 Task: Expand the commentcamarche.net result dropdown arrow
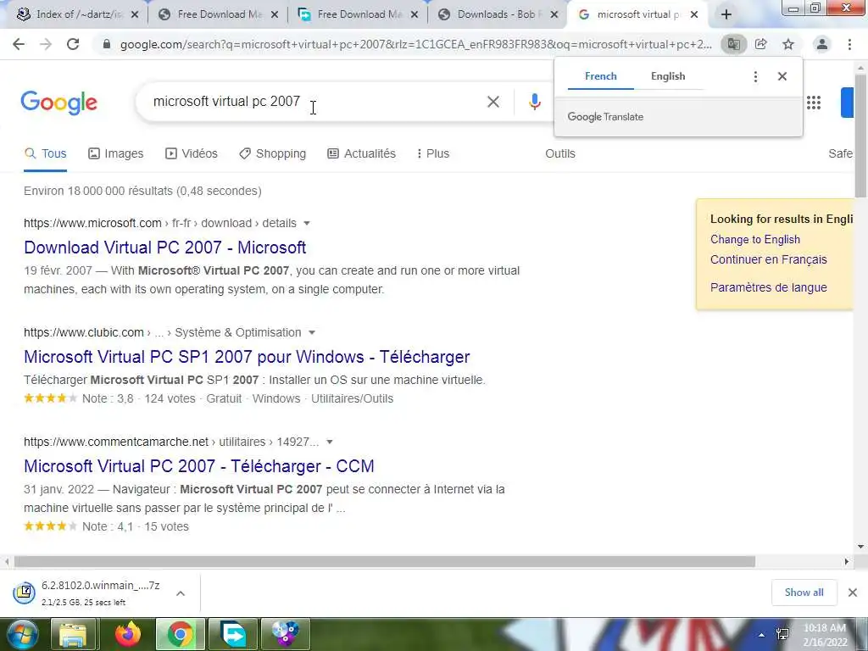point(330,442)
